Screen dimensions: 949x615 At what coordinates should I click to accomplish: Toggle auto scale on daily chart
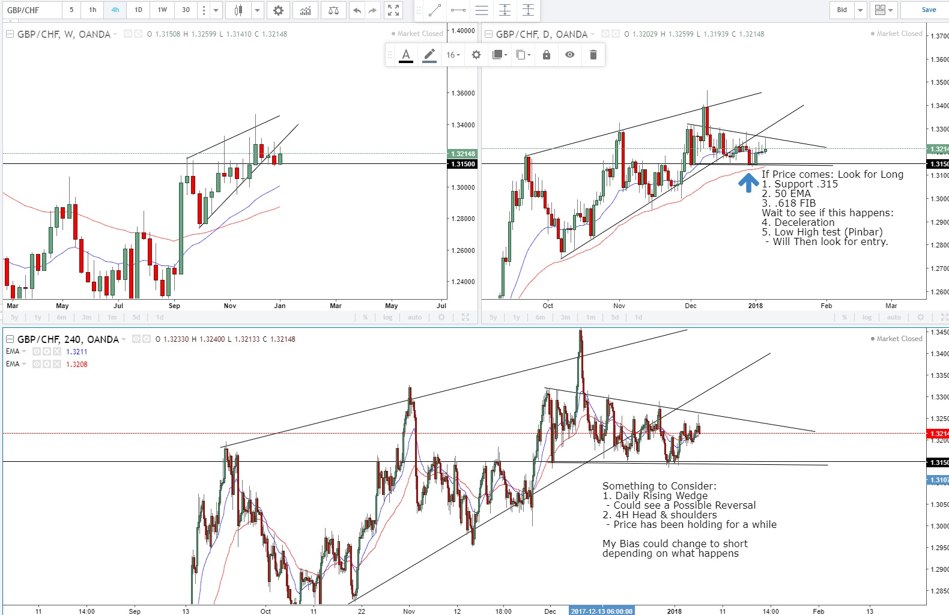(894, 317)
